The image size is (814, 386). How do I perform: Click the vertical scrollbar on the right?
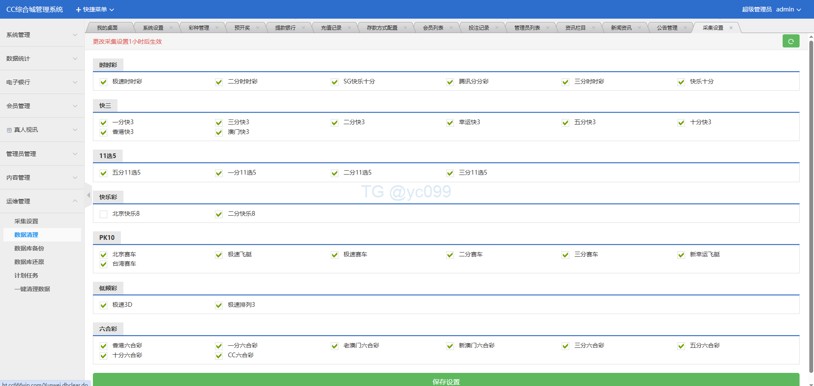(811, 203)
